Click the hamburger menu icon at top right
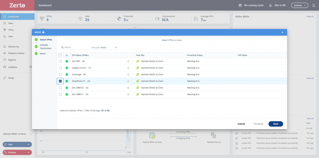Image resolution: width=319 pixels, height=158 pixels. [313, 5]
